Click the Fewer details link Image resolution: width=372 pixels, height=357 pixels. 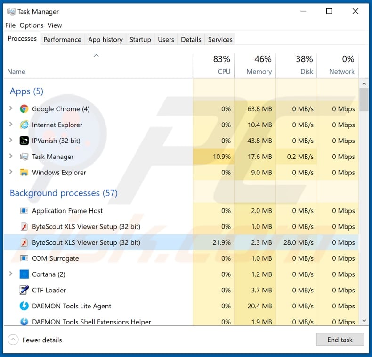click(x=42, y=340)
